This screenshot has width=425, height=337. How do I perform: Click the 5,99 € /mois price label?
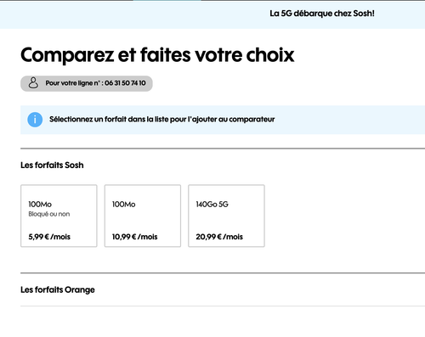point(49,237)
